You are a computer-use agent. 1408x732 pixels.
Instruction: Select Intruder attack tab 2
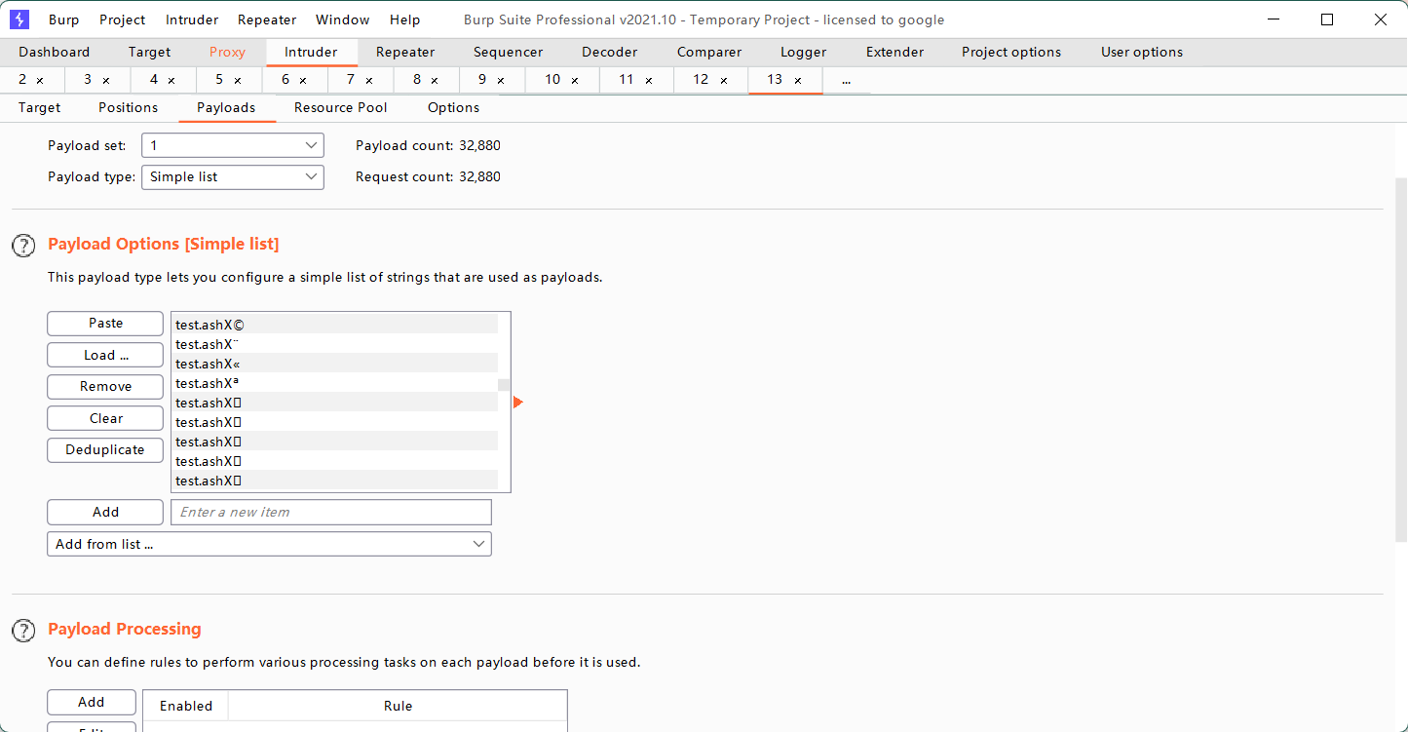tap(22, 80)
